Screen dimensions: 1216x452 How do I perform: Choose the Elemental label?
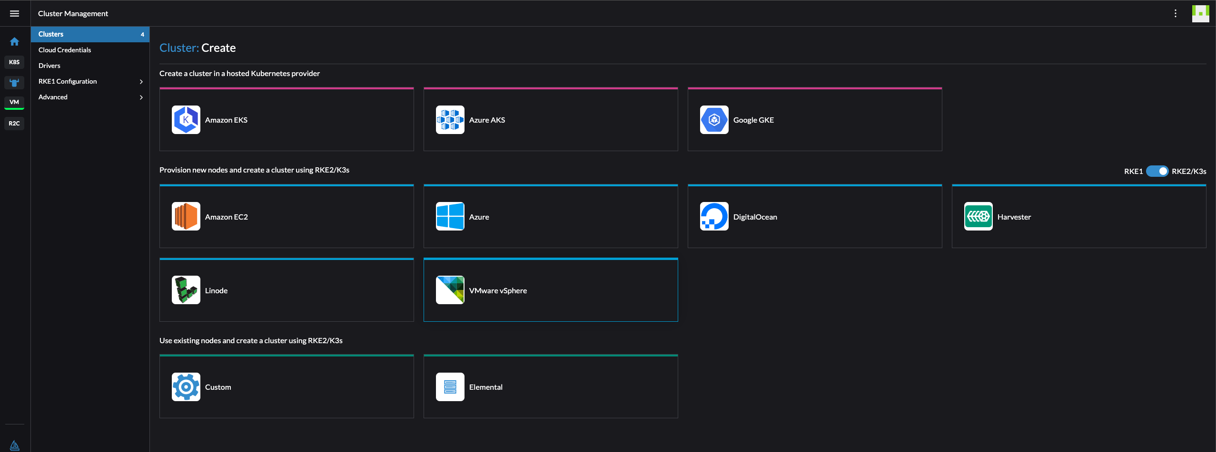click(x=486, y=387)
